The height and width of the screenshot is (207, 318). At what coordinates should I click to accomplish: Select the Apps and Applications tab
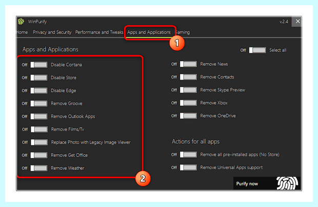149,32
